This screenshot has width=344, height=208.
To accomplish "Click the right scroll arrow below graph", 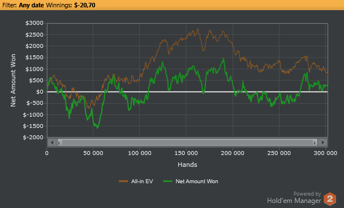I will (322, 143).
